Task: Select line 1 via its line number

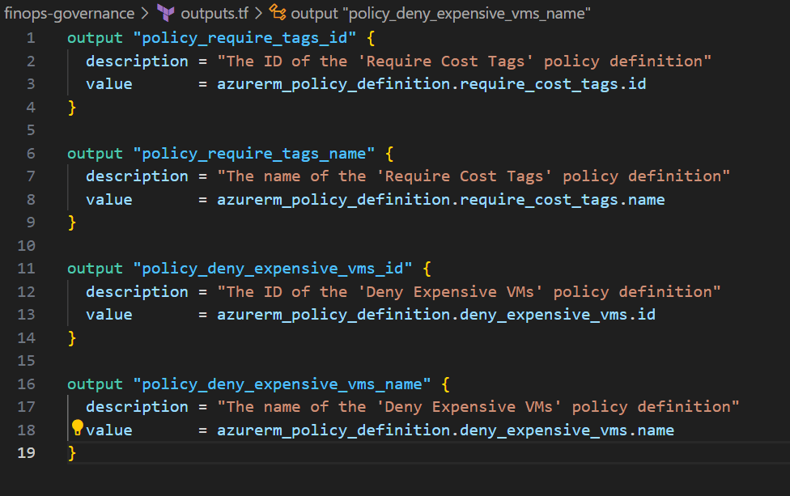Action: coord(30,38)
